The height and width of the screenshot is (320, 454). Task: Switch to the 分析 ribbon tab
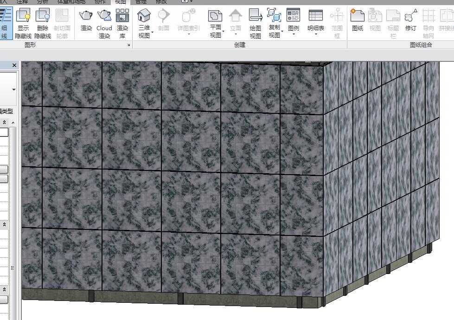(43, 2)
